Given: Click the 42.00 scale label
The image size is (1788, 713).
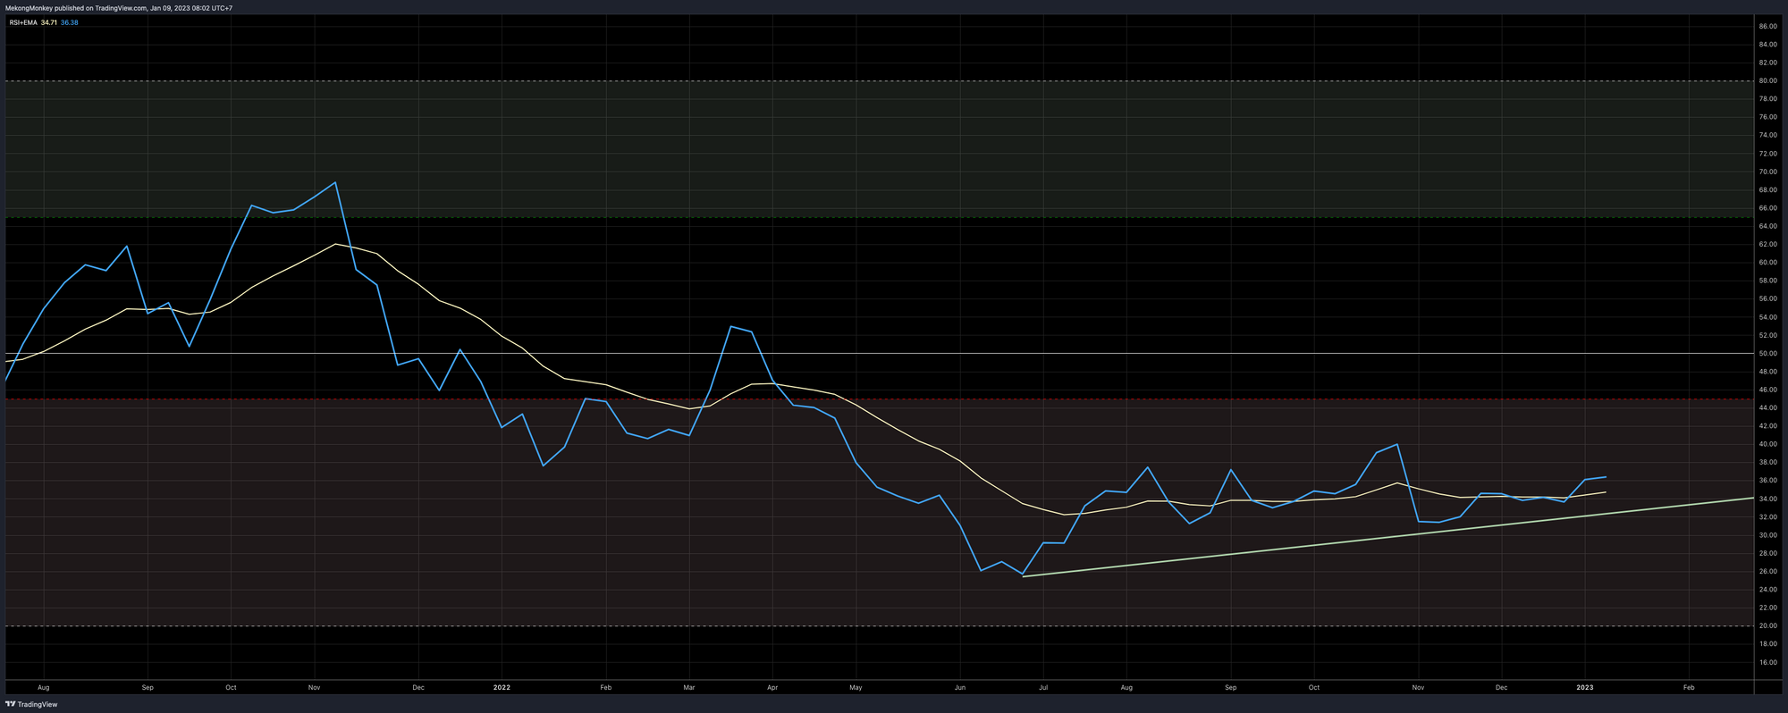Looking at the screenshot, I should click(1767, 426).
